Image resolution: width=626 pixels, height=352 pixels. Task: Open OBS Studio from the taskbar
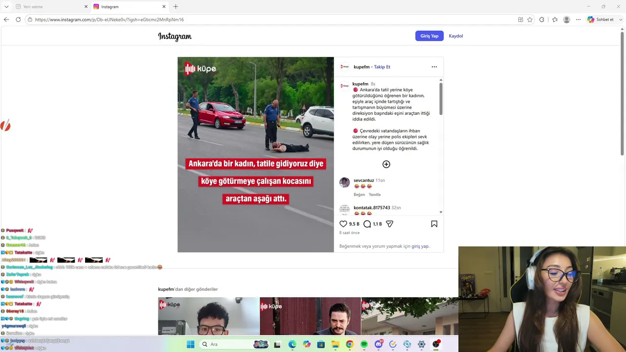point(436,344)
